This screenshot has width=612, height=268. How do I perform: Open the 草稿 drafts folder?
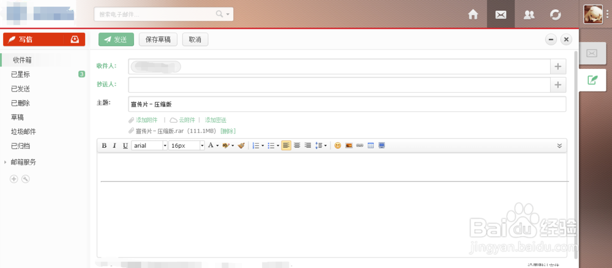pos(18,117)
